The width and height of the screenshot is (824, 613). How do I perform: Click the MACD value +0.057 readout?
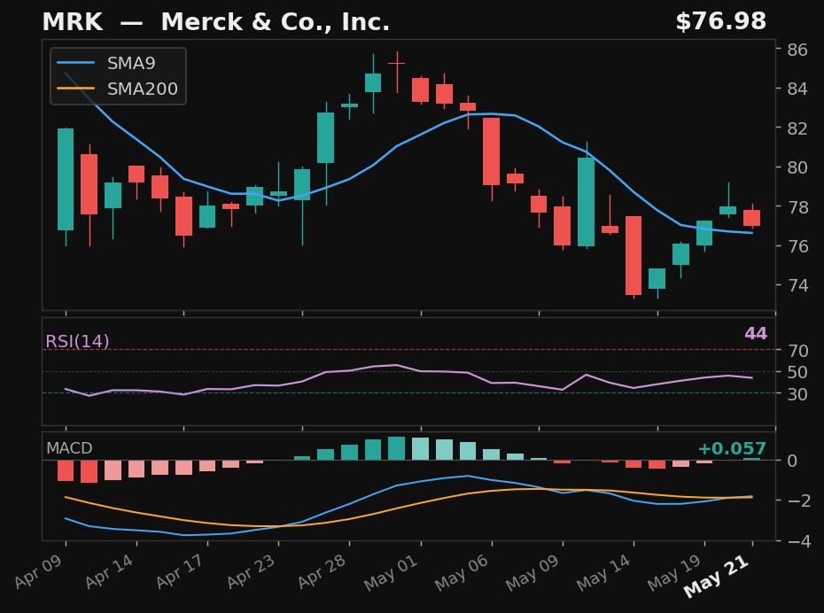732,448
